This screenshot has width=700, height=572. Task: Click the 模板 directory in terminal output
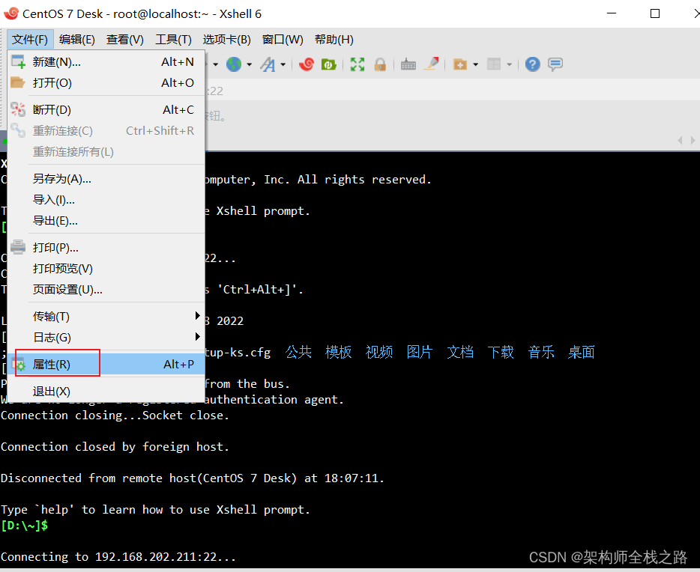(339, 352)
